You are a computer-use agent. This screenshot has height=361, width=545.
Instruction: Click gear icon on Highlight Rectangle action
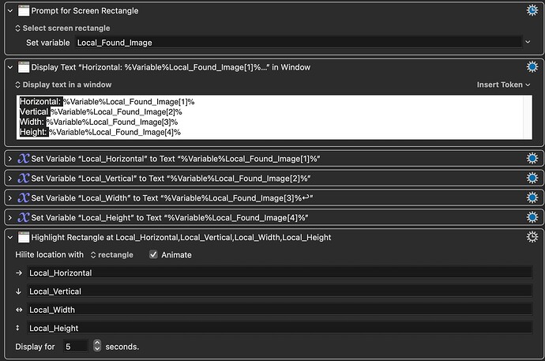pyautogui.click(x=532, y=237)
